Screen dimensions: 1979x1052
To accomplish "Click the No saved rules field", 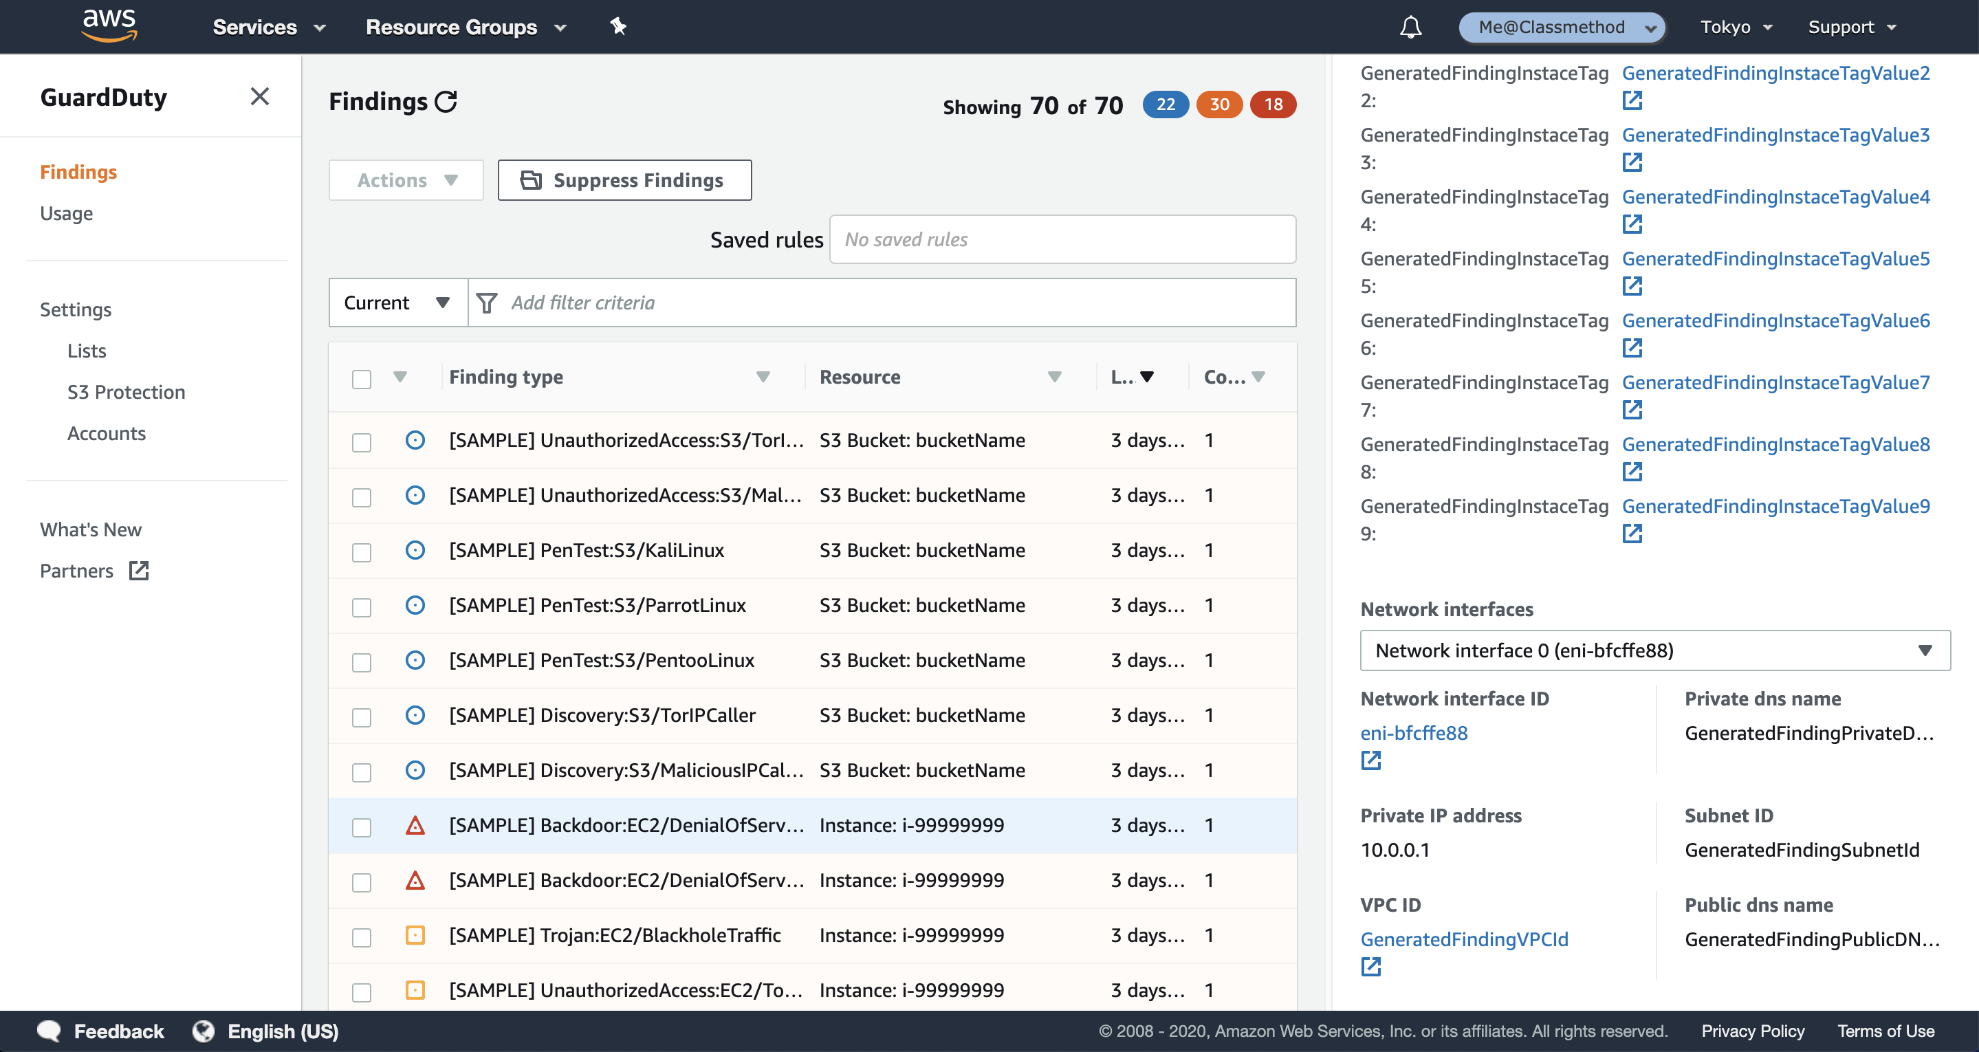I will pyautogui.click(x=1062, y=240).
